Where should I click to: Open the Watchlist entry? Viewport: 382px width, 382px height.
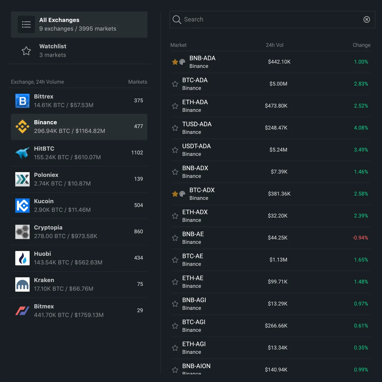tap(79, 51)
